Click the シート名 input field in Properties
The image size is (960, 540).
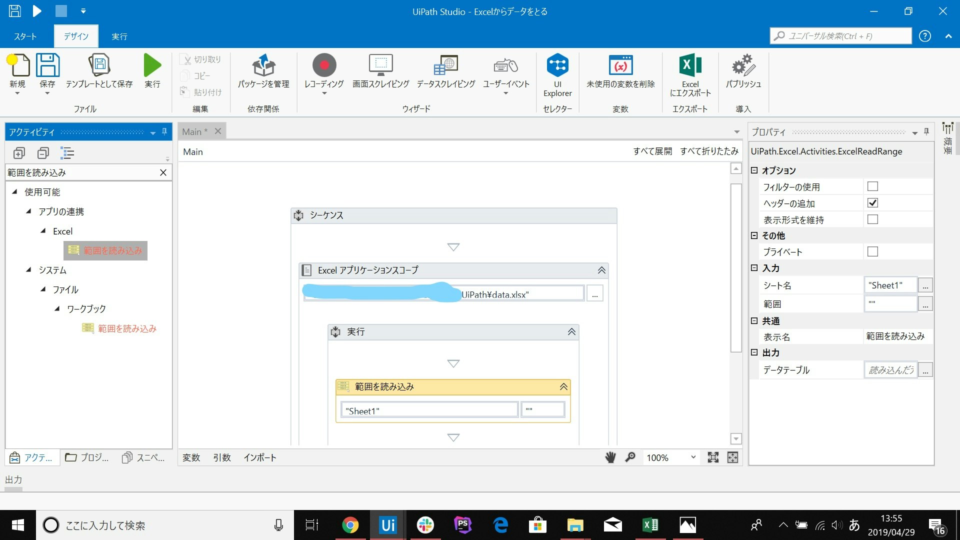890,285
